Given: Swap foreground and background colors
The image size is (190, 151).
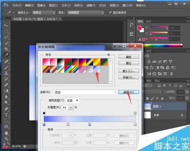Looking at the screenshot, I should click(x=8, y=143).
